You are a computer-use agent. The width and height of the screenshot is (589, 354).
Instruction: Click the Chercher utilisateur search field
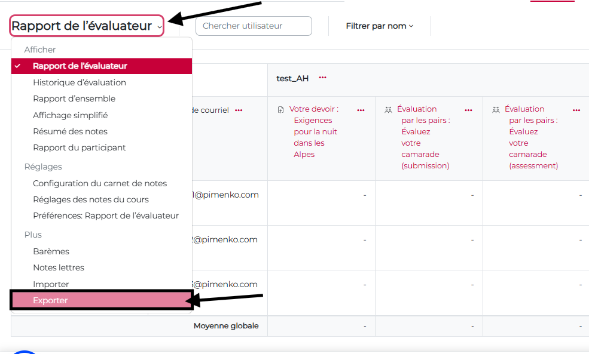click(x=254, y=26)
